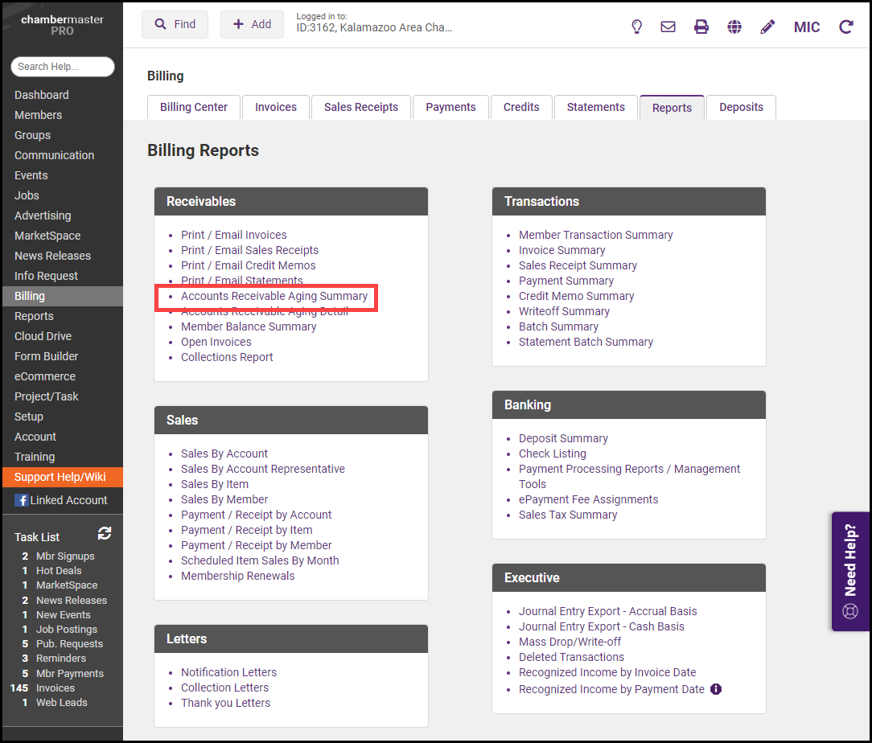Screen dimensions: 872x743
Task: Open the Sales Tax Summary report
Action: coord(568,515)
